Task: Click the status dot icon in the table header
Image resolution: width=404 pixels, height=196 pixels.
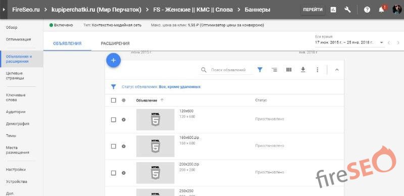Action: [123, 101]
